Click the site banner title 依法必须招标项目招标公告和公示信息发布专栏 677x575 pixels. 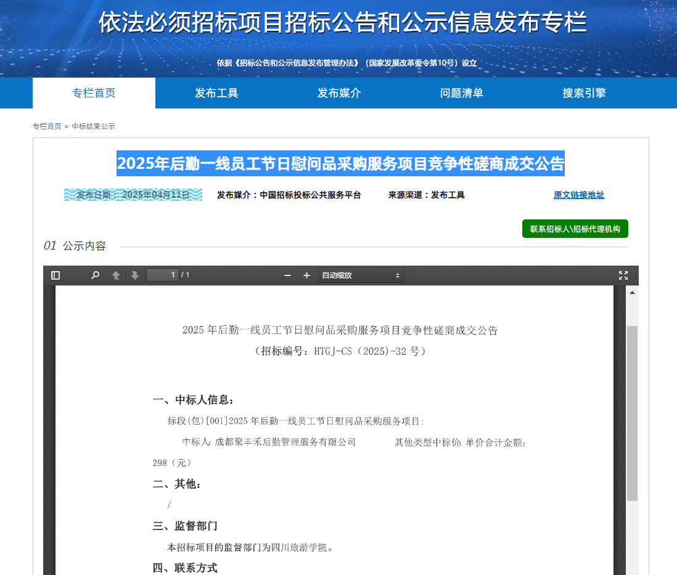click(343, 22)
